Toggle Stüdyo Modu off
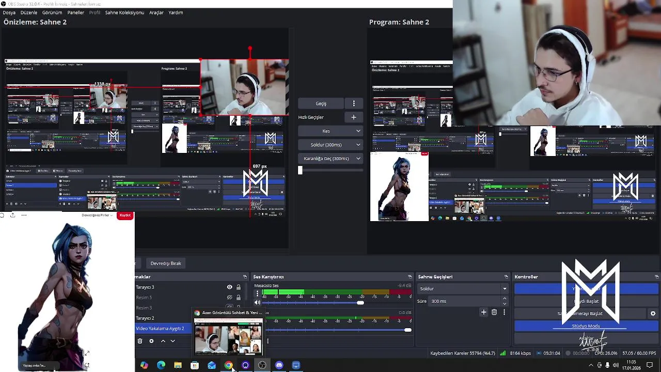 click(586, 326)
